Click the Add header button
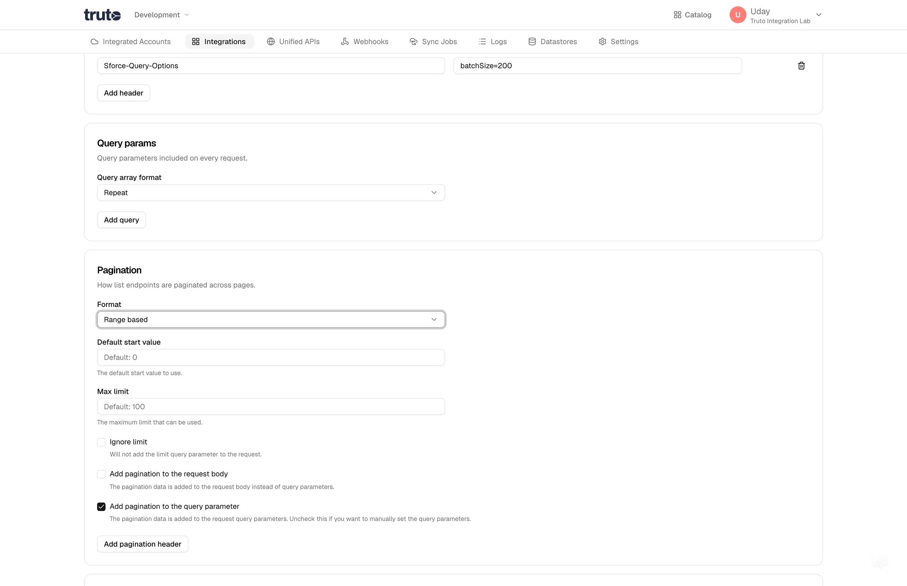Image resolution: width=907 pixels, height=586 pixels. click(x=123, y=93)
